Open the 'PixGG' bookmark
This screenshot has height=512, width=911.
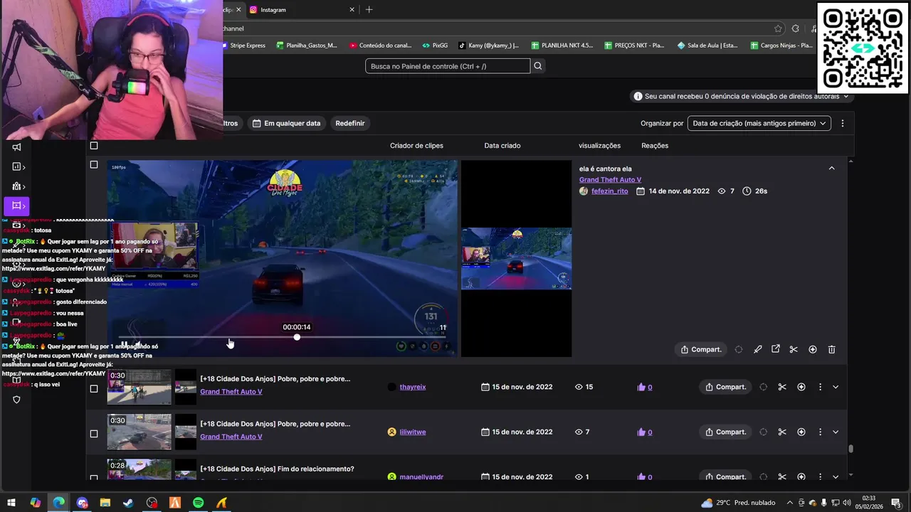pos(435,46)
